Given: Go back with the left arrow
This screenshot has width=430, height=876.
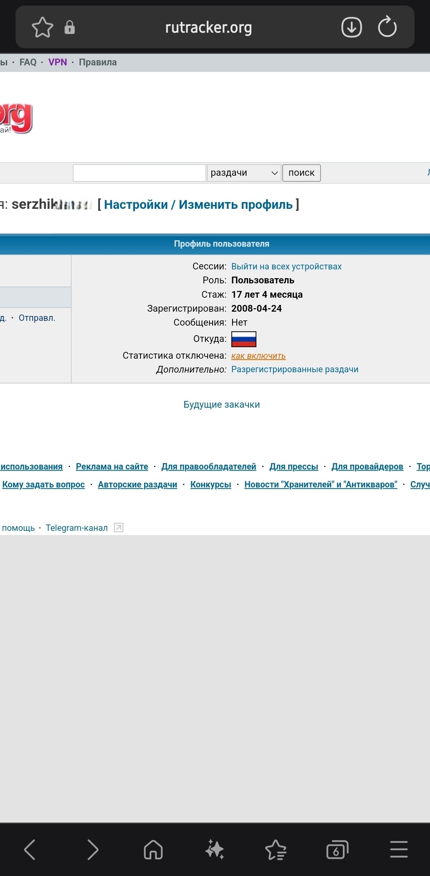Looking at the screenshot, I should 30,849.
